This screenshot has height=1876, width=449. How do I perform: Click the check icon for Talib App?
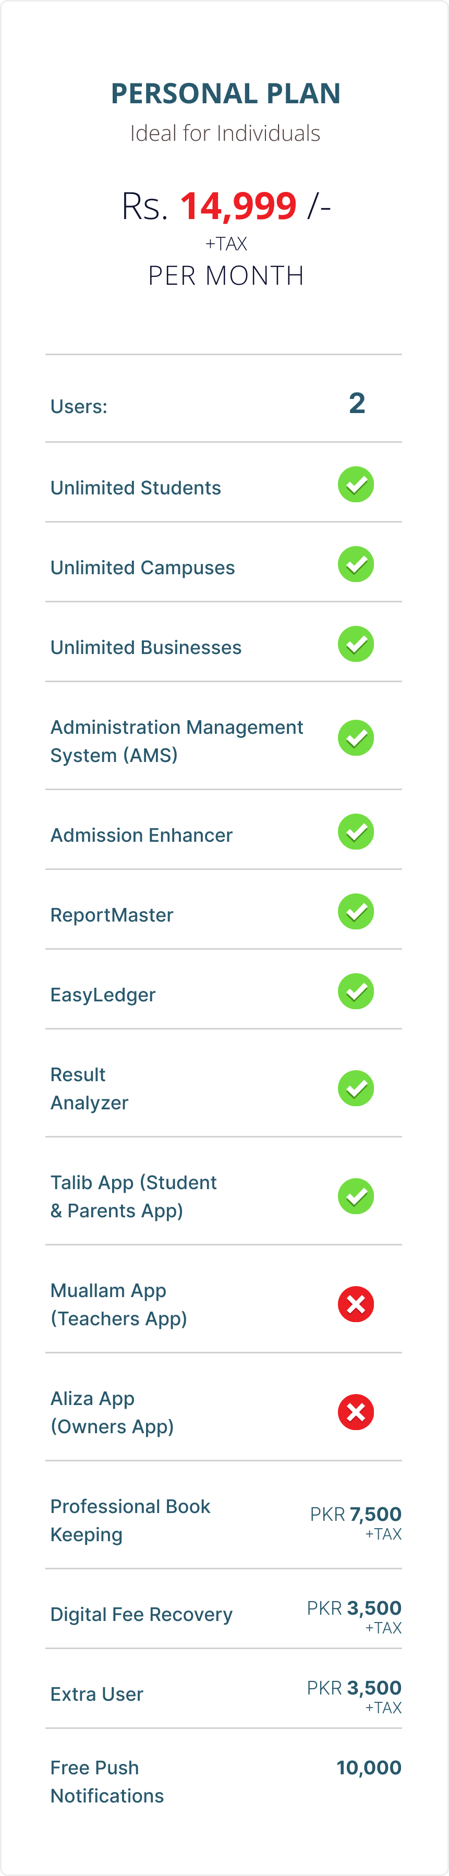[x=356, y=1196]
